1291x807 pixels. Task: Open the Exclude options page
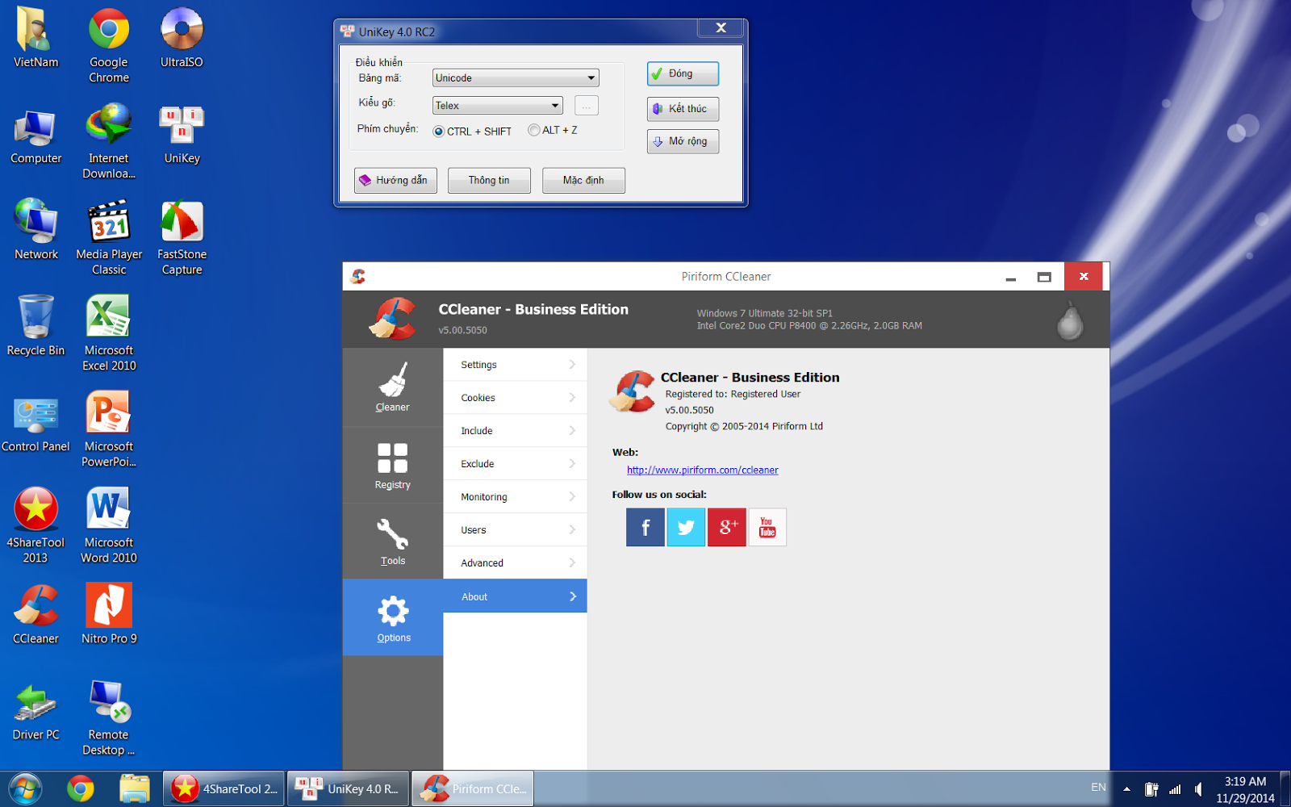pos(515,464)
